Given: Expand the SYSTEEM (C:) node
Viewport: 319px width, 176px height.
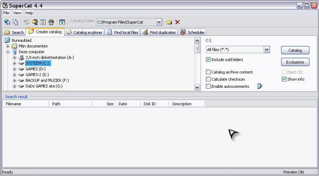Looking at the screenshot, I should (x=14, y=63).
